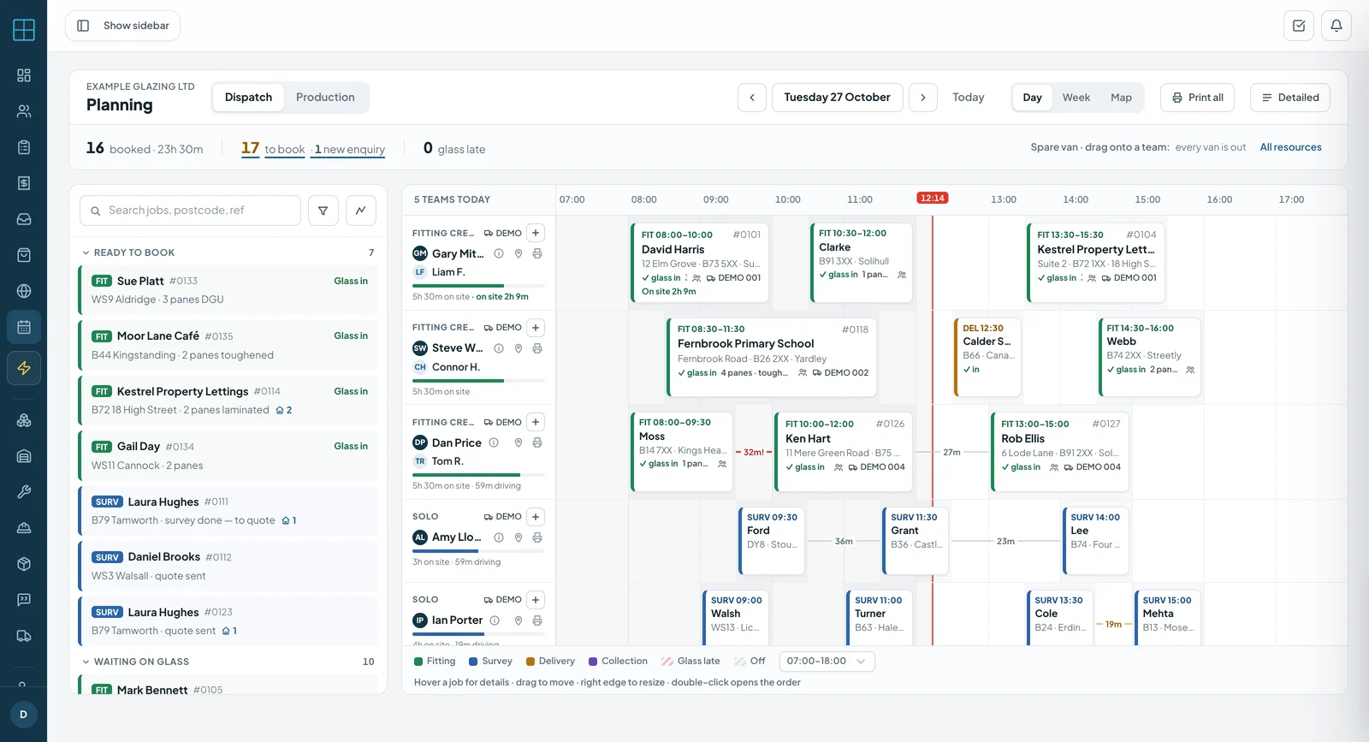This screenshot has width=1369, height=742.
Task: Select Moor Lane Café #0135 job
Action: click(228, 346)
